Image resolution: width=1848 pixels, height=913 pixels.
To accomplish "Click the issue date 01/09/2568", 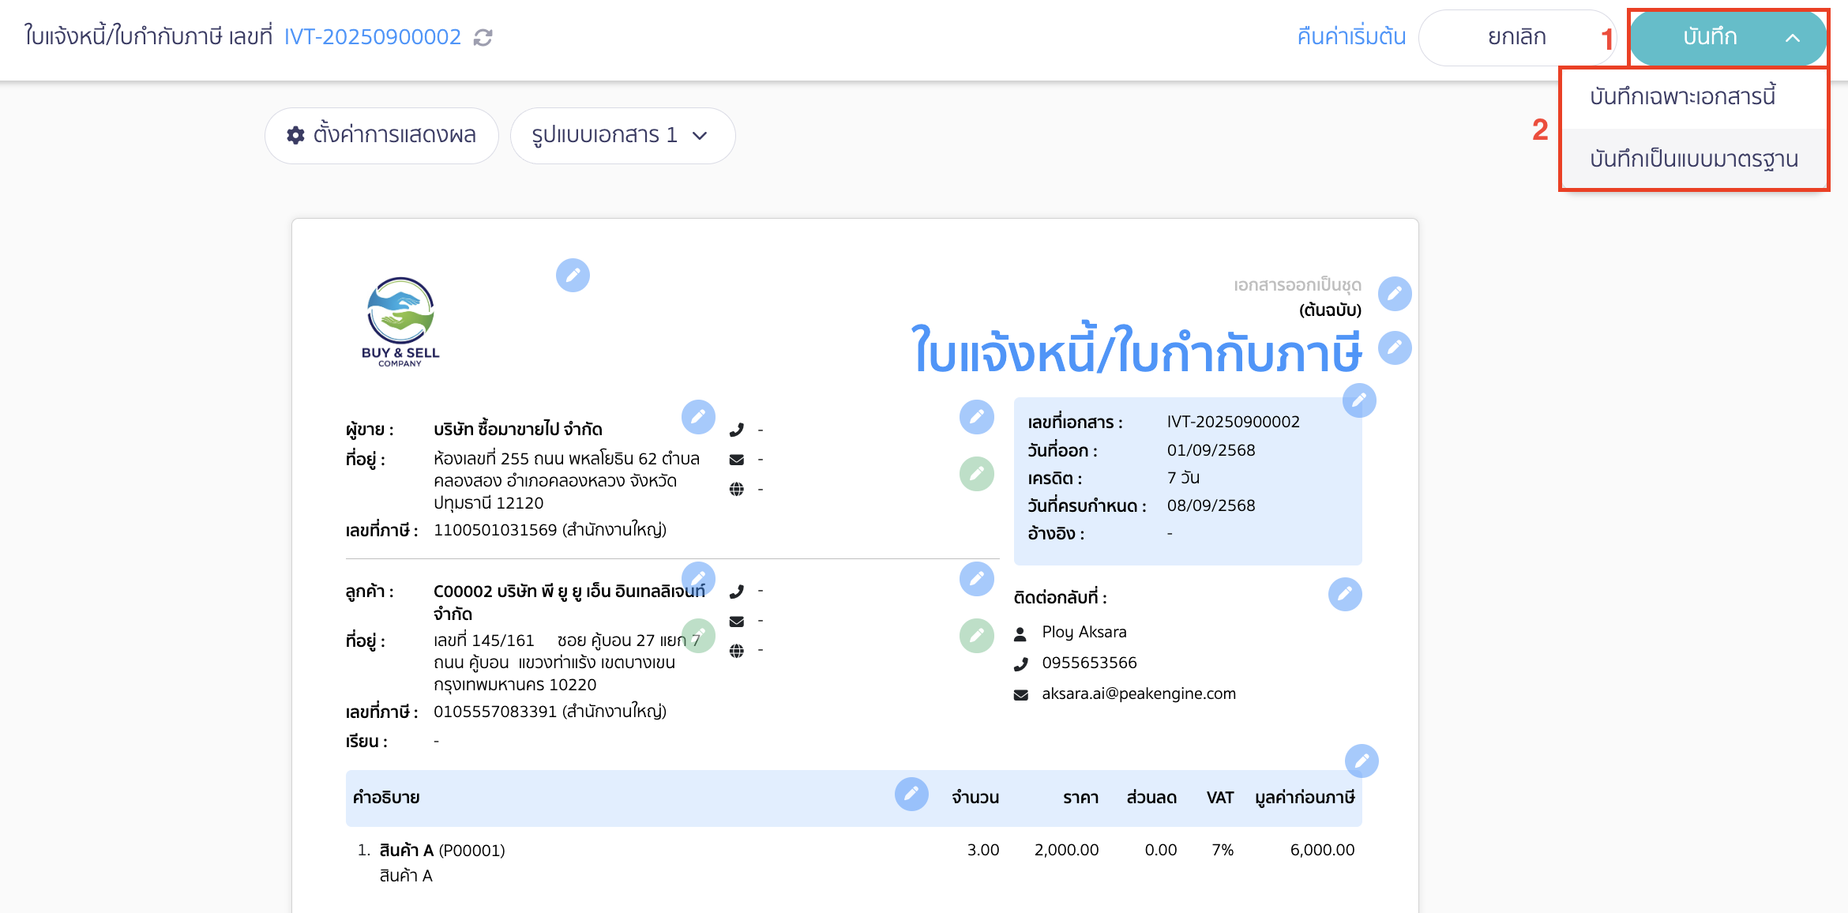I will pos(1211,450).
